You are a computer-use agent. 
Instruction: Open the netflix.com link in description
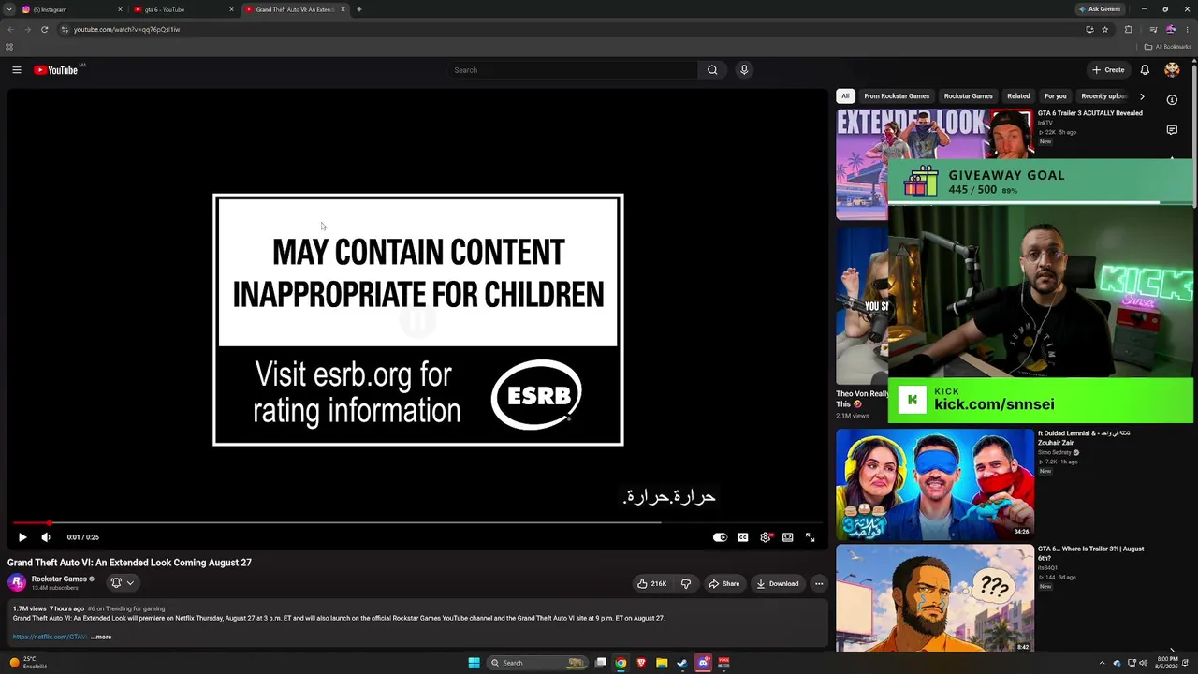50,637
